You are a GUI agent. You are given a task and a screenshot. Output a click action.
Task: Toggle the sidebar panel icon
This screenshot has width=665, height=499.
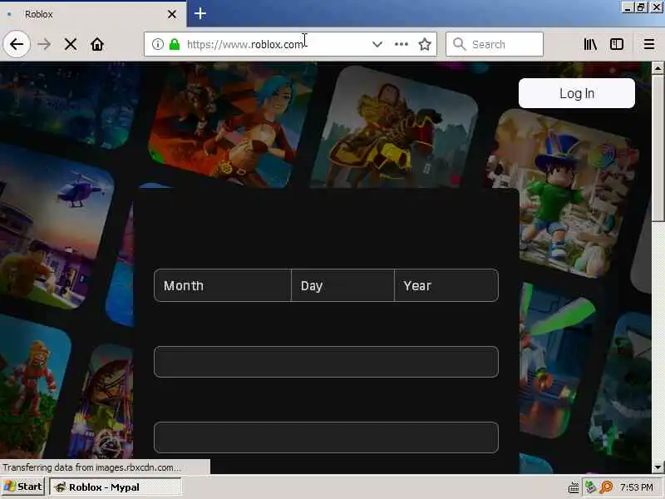[x=617, y=44]
